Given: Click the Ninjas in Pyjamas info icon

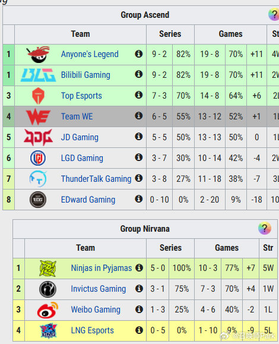Looking at the screenshot, I should coord(139,267).
